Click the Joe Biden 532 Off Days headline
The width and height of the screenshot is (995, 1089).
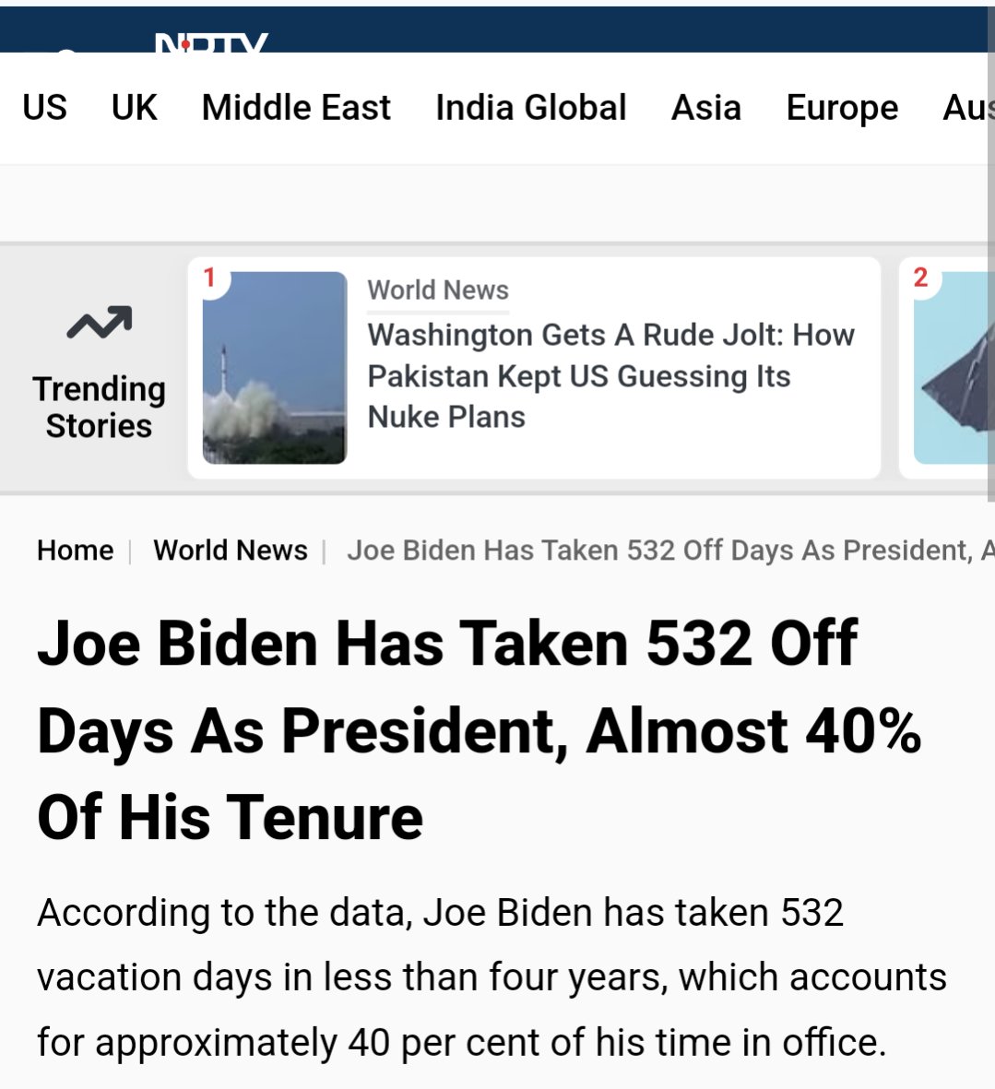click(480, 729)
